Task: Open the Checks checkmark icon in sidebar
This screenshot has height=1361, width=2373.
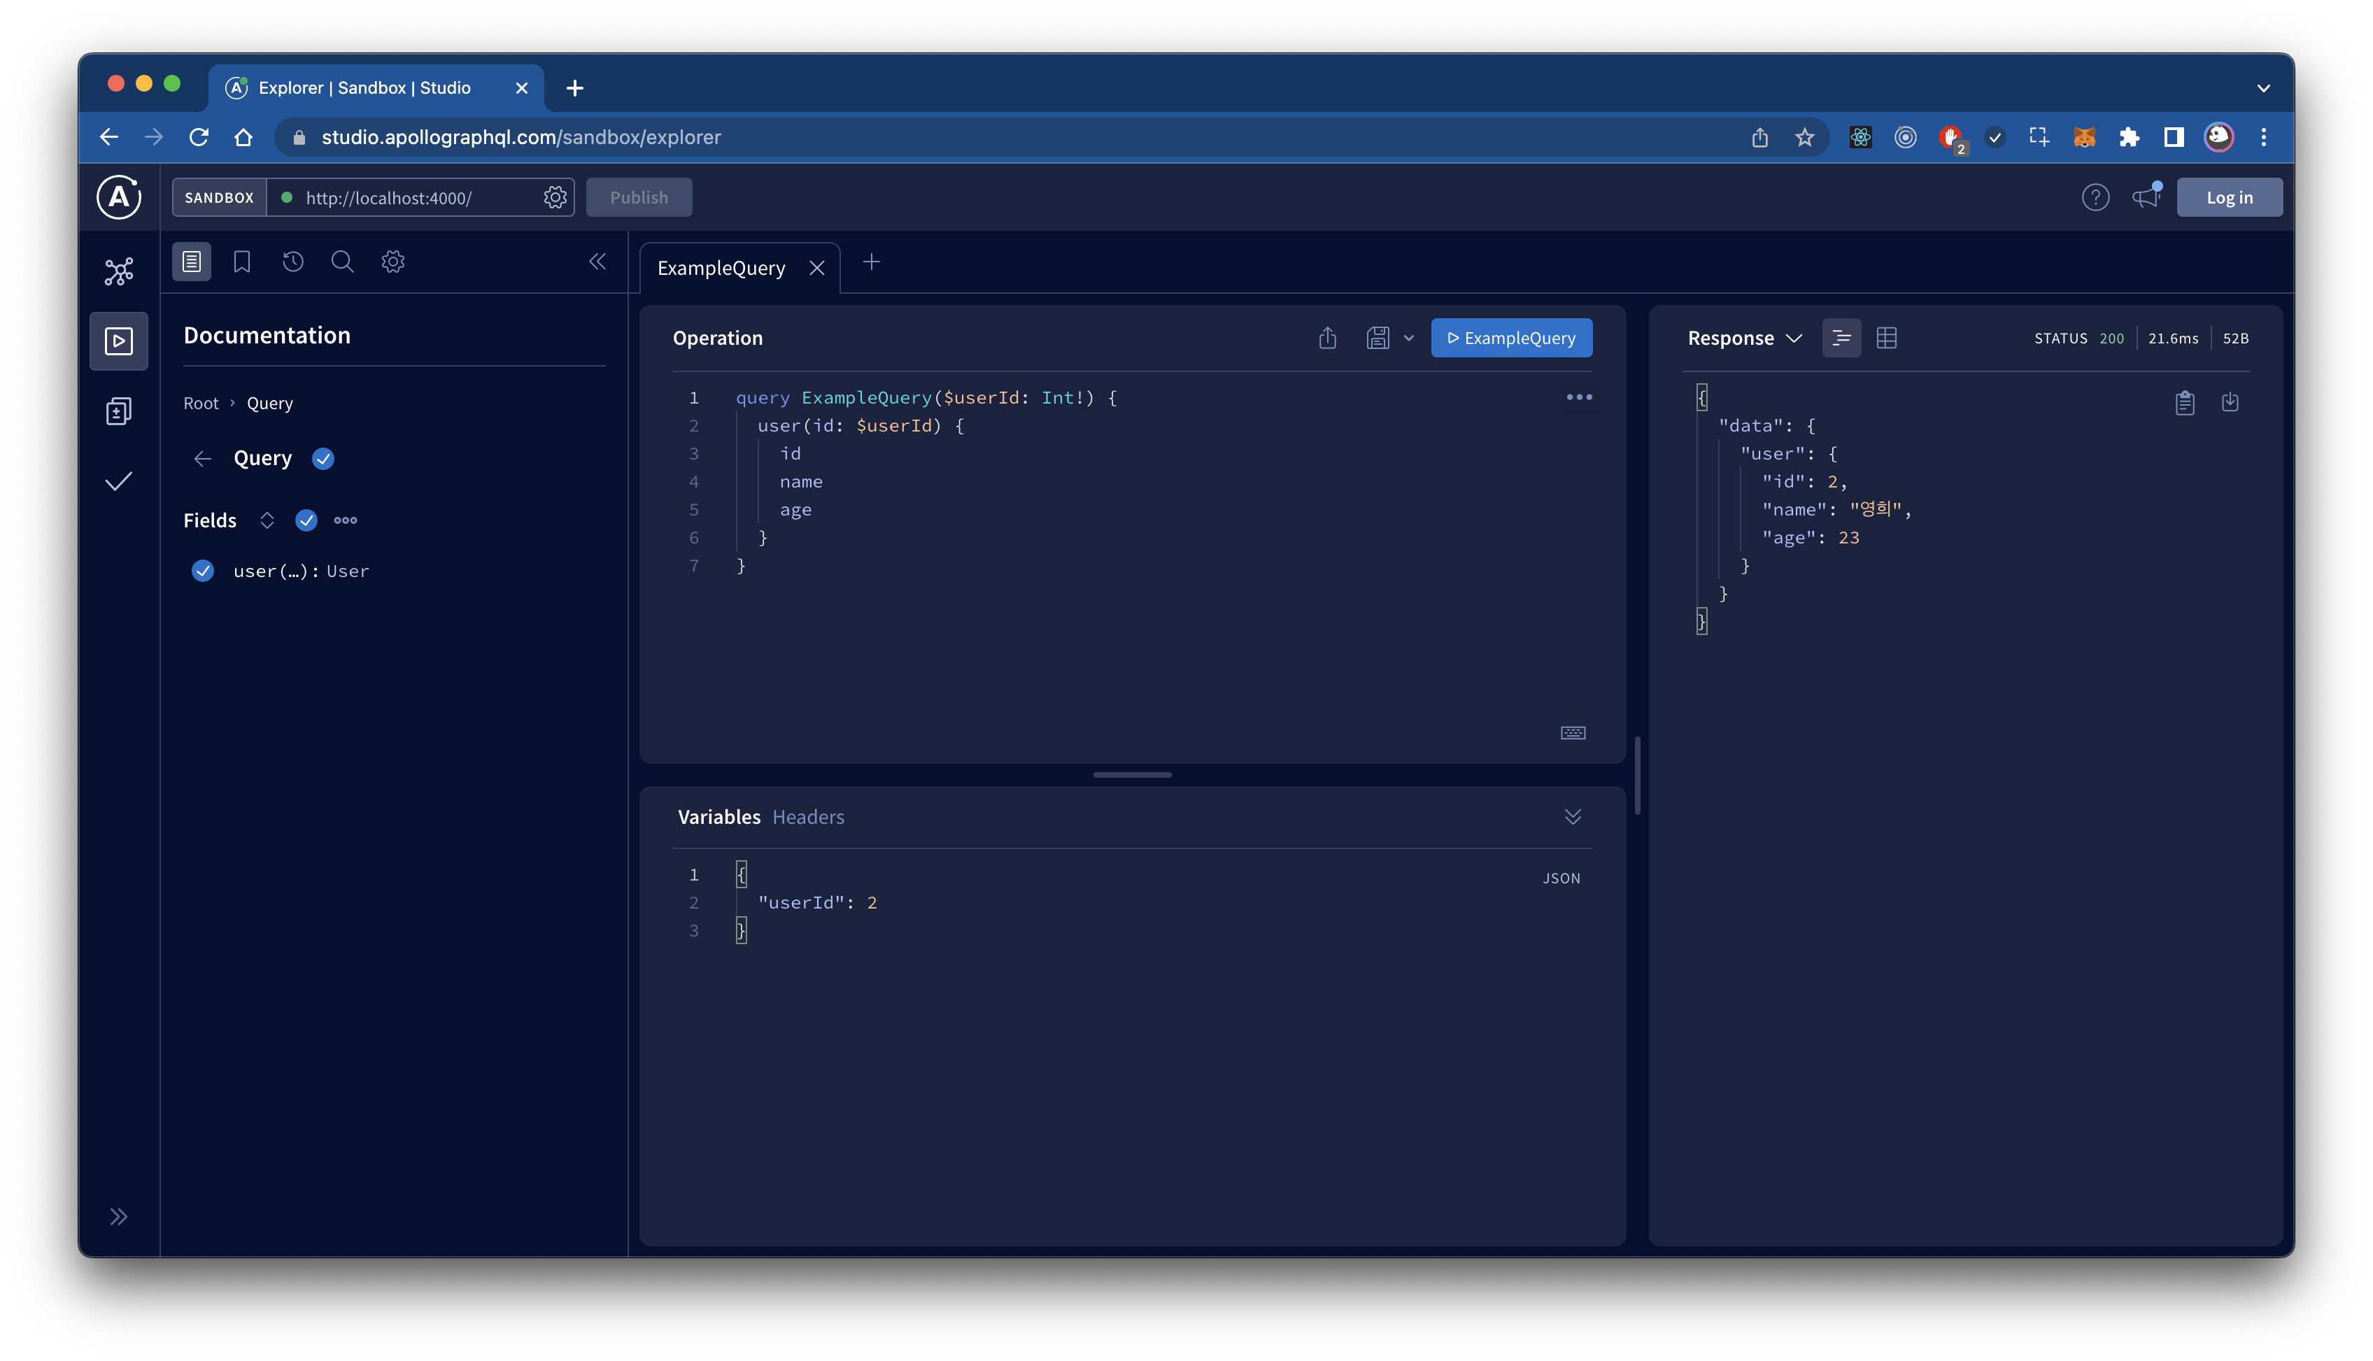Action: 119,481
